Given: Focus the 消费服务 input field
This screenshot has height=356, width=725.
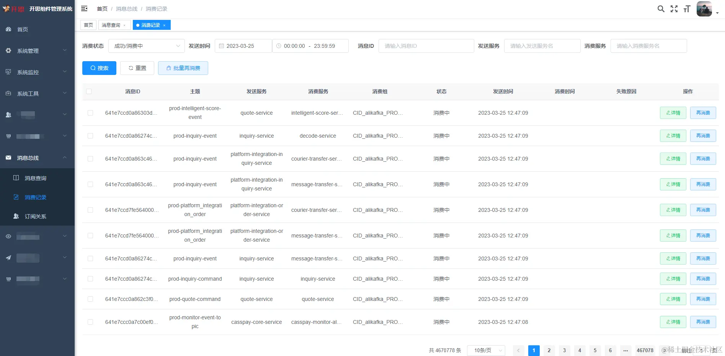Looking at the screenshot, I should click(x=648, y=46).
